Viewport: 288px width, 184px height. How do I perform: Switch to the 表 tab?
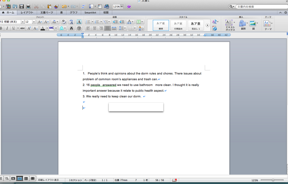point(61,12)
